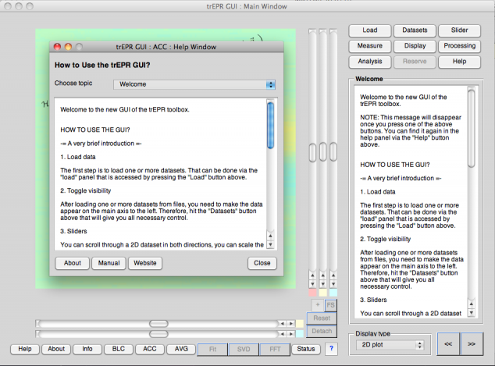Click the blue question mark help icon
The width and height of the screenshot is (495, 366).
click(331, 349)
